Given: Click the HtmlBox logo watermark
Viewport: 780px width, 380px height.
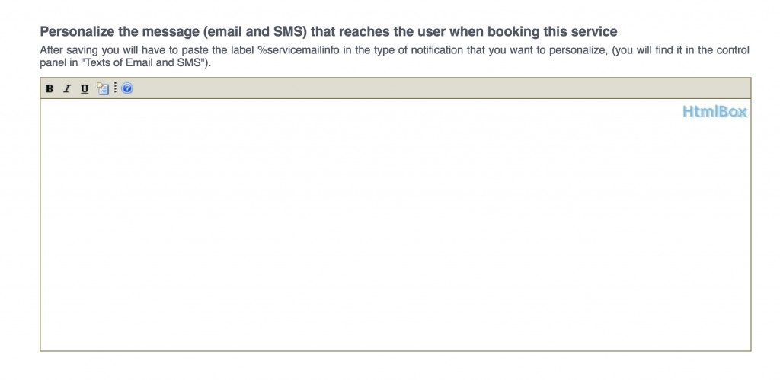Looking at the screenshot, I should pos(714,111).
